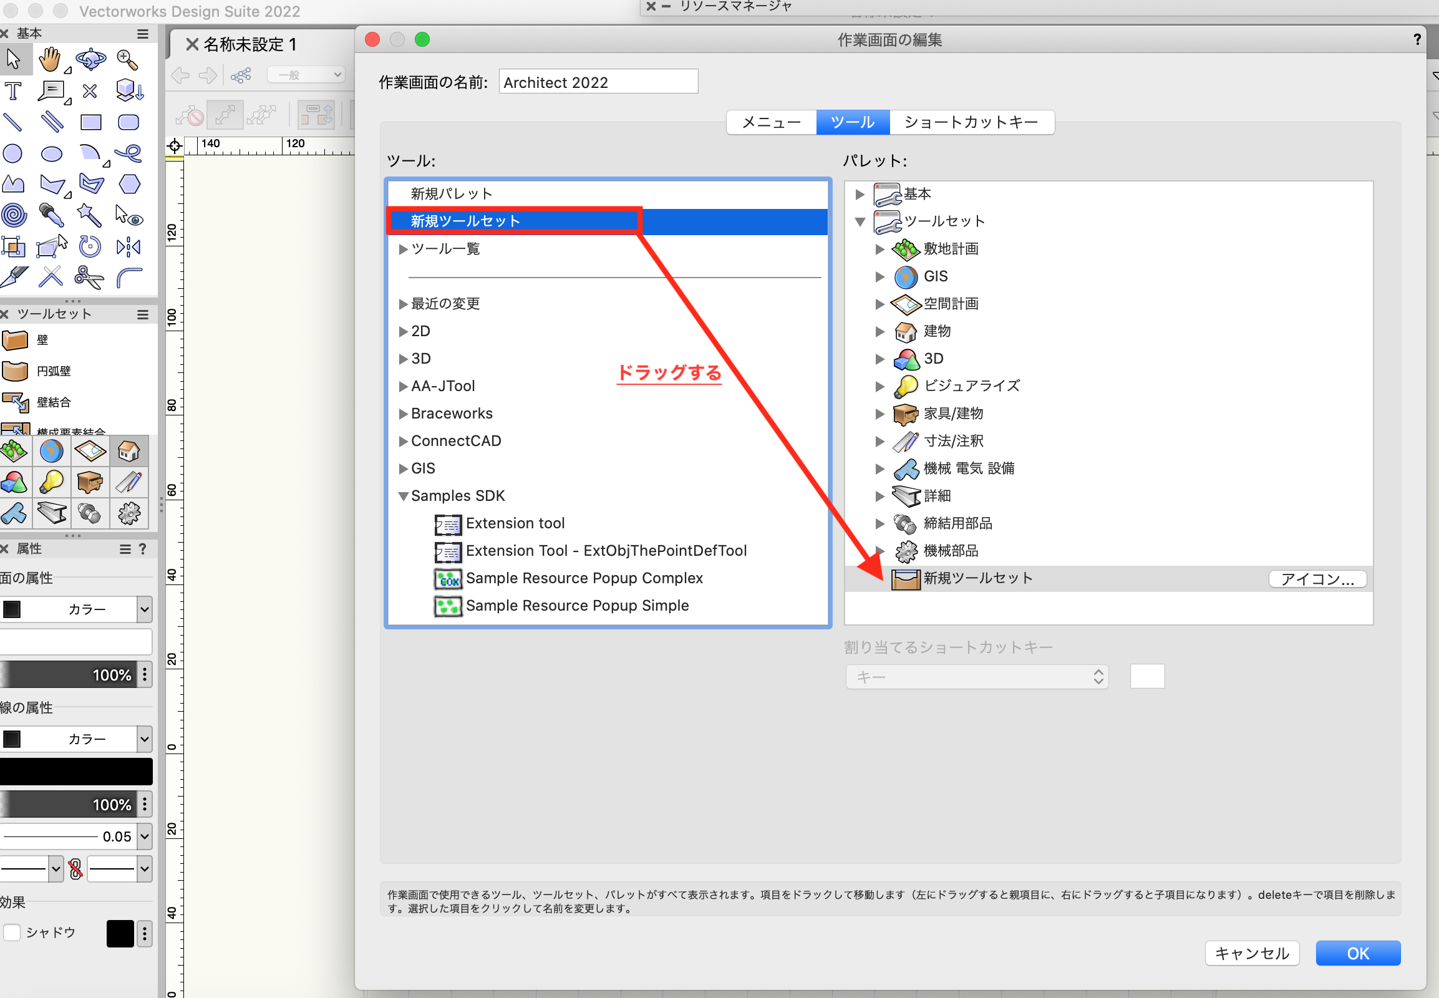Open the line thickness 0.05 dropdown
1439x998 pixels.
pos(145,836)
